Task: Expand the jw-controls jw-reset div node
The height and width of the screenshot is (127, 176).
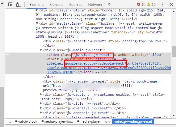Action: (41, 112)
